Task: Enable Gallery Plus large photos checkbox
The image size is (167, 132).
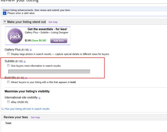Action: tap(8, 54)
